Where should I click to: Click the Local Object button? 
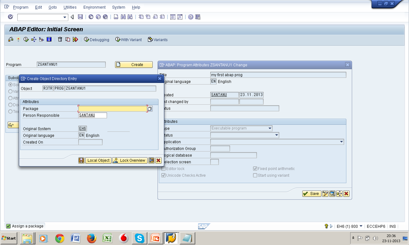[x=98, y=161]
